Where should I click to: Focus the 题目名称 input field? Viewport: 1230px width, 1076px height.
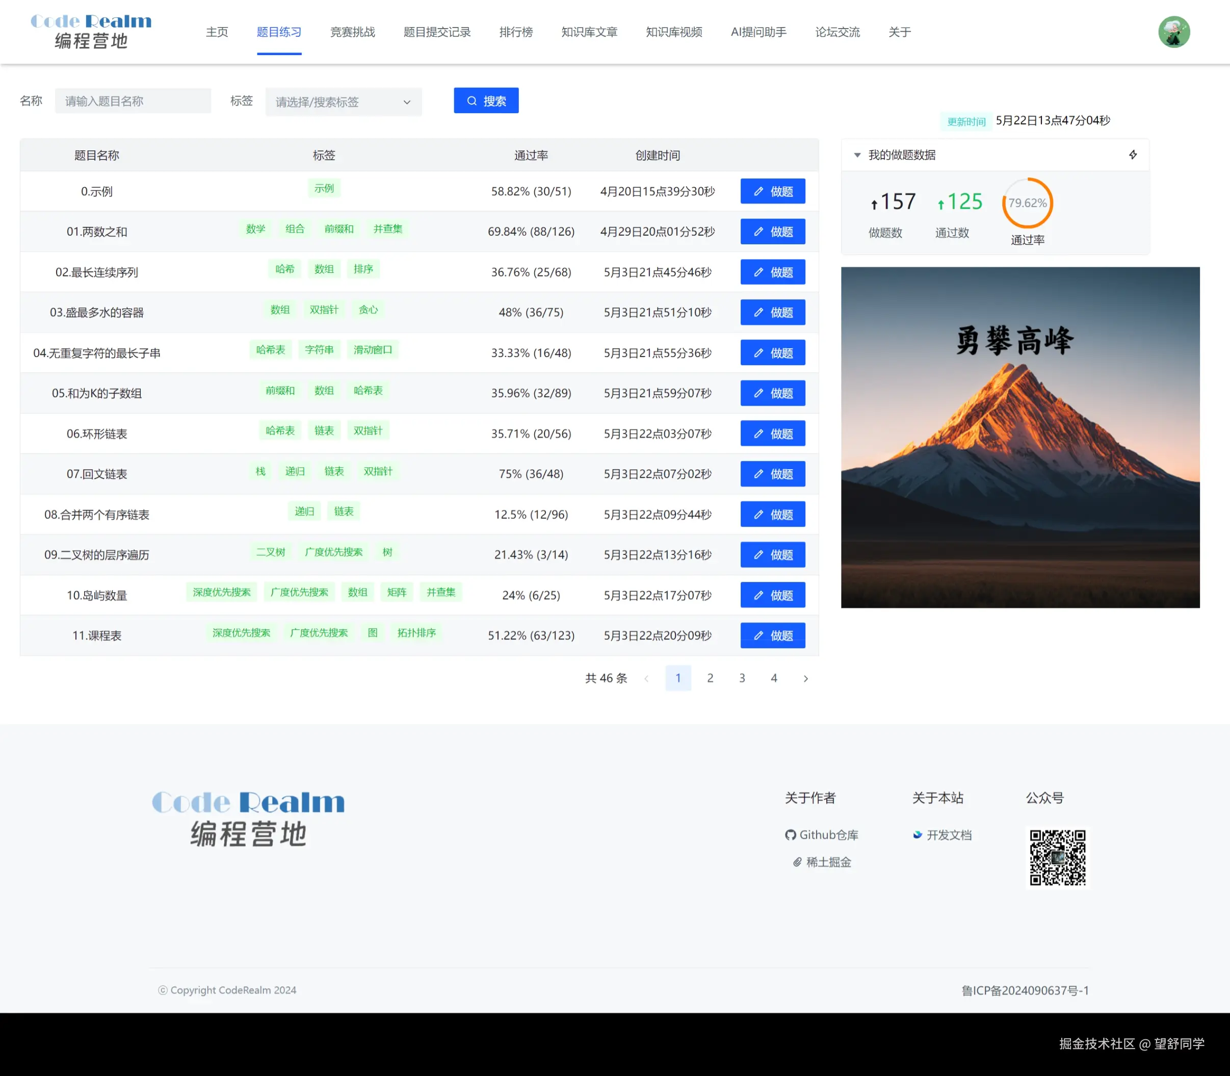(x=133, y=101)
